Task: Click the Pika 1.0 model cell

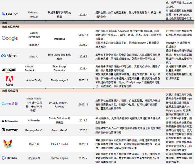Action: [59, 144]
